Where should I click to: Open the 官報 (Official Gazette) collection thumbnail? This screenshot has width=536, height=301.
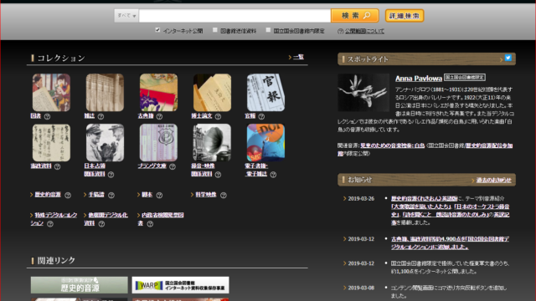(x=265, y=93)
